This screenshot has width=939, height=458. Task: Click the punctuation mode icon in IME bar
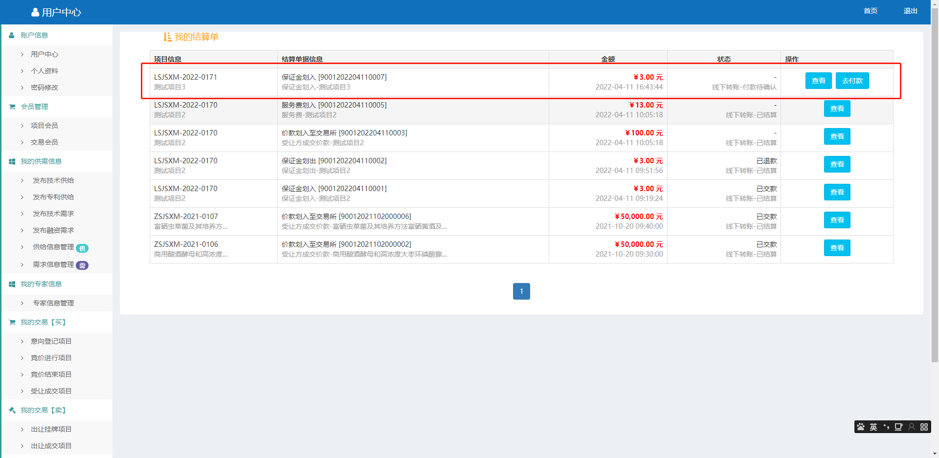[886, 427]
